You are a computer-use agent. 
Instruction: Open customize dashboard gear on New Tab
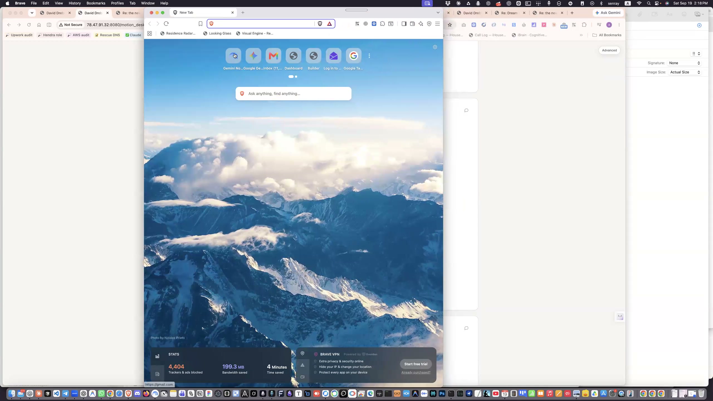coord(435,47)
